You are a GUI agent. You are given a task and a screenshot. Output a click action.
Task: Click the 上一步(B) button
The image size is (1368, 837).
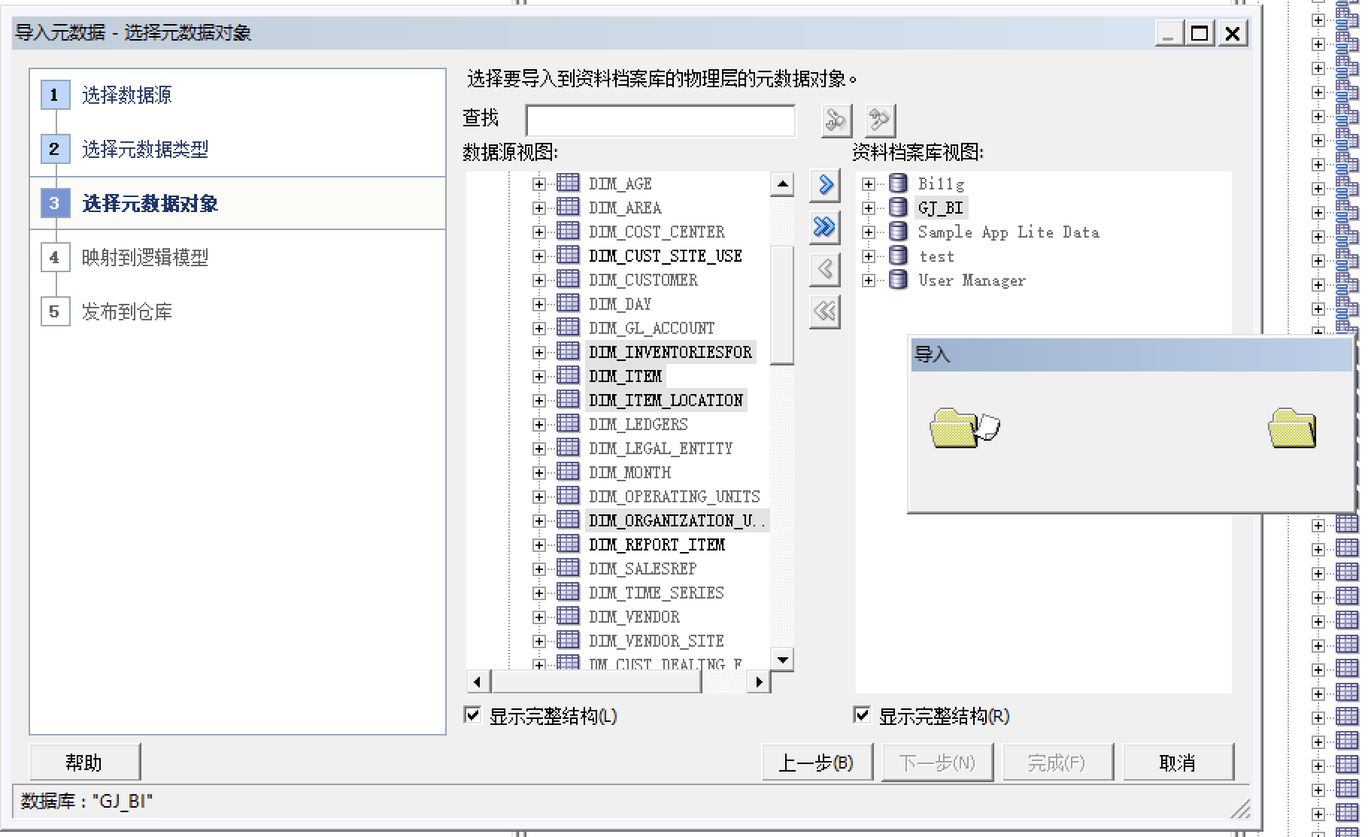817,763
